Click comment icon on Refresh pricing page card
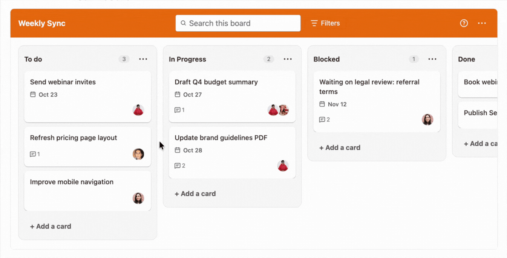The image size is (507, 258). click(x=33, y=154)
